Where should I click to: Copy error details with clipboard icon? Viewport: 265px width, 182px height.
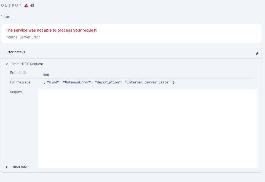click(257, 54)
